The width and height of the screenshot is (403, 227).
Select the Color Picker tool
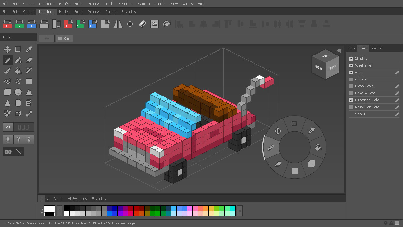[x=29, y=49]
